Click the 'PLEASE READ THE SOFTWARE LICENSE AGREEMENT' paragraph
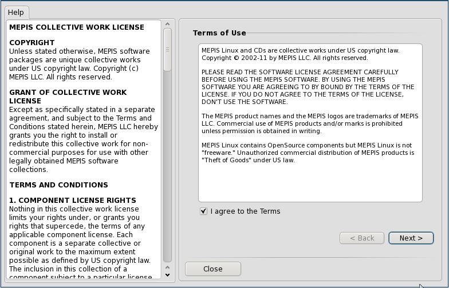This screenshot has width=449, height=288. pos(308,87)
